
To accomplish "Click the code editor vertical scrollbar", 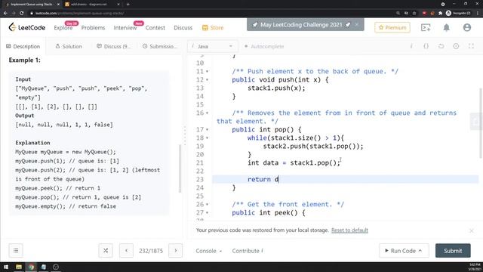I will tap(481, 122).
